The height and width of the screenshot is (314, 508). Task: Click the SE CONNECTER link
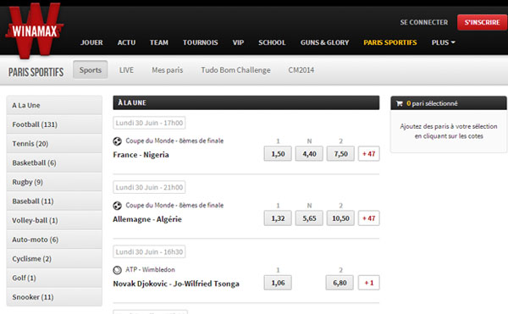[424, 22]
